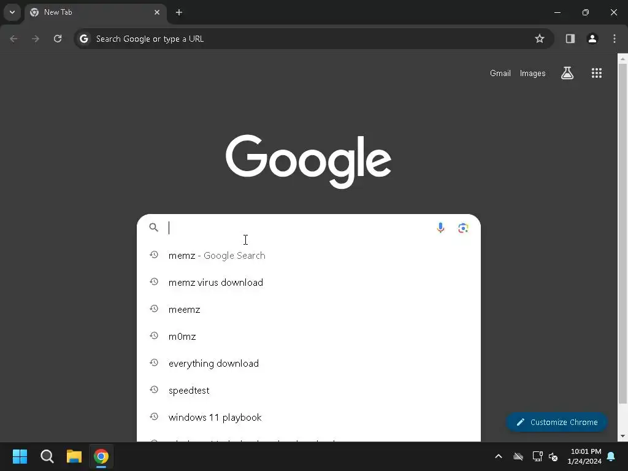This screenshot has width=628, height=471.
Task: Open a new tab with plus button
Action: point(179,12)
